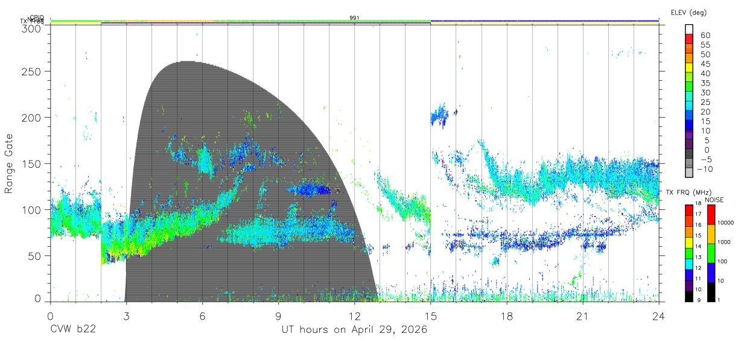Click the 1000 label on the NOISE scale

tap(725, 242)
